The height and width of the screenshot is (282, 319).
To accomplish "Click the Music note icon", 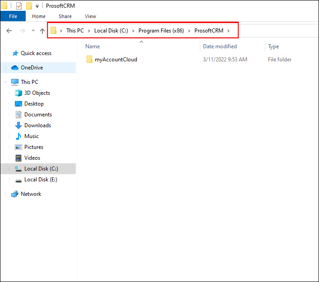I will point(18,136).
